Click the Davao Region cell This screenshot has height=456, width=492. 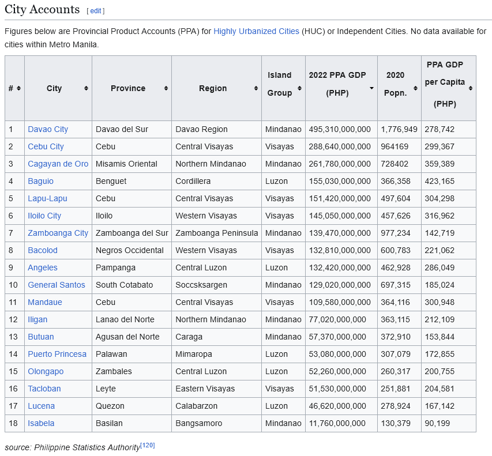pyautogui.click(x=216, y=129)
